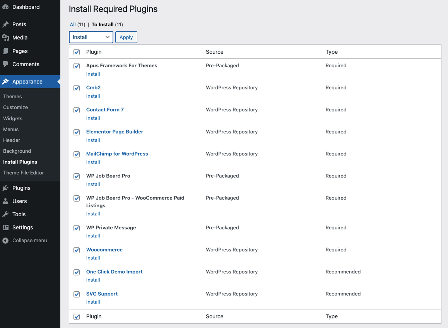
Task: Click the Collapse menu label
Action: point(29,241)
